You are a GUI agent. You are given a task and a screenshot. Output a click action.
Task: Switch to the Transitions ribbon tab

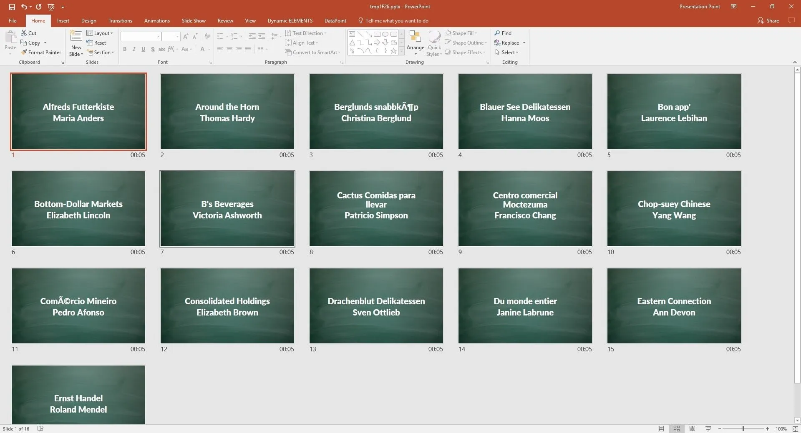click(120, 20)
